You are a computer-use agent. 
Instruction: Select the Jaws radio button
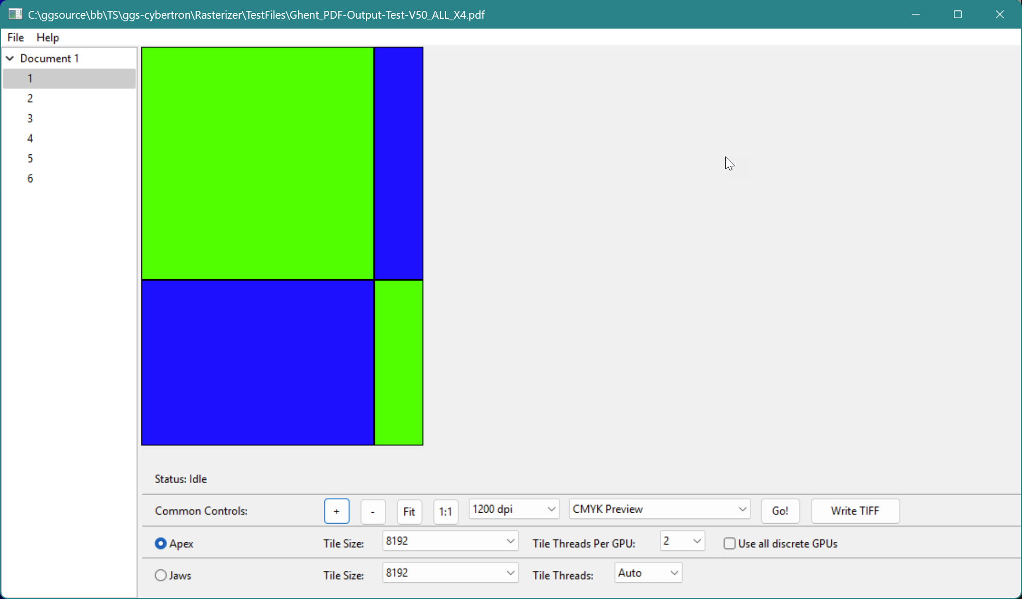click(x=161, y=575)
